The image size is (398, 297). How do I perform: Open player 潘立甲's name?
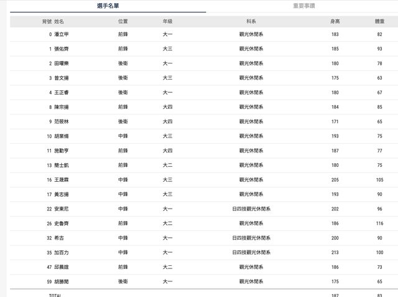coord(62,34)
